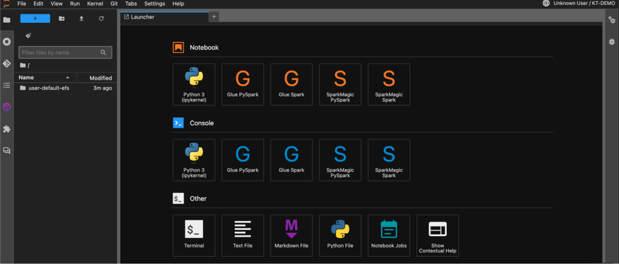Refresh the file browser list
The width and height of the screenshot is (619, 265).
coord(101,19)
